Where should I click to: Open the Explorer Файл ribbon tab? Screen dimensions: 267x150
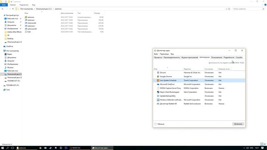(x=4, y=5)
